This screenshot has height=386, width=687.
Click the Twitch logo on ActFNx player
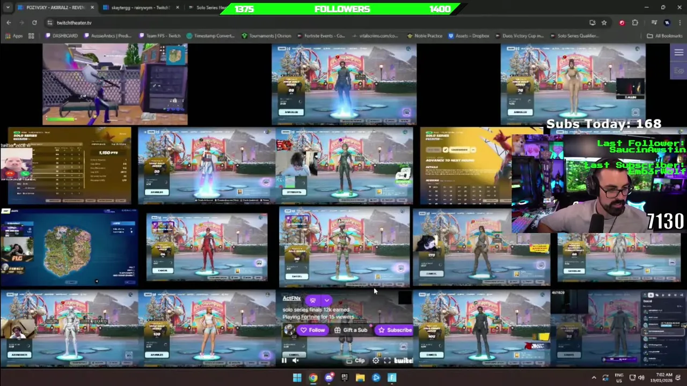click(404, 361)
